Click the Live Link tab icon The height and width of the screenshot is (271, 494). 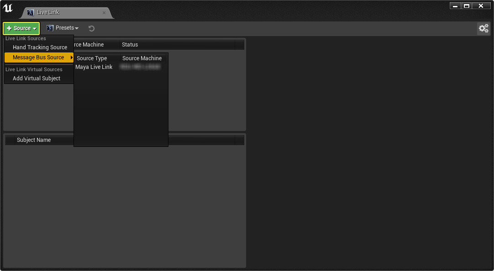coord(31,13)
